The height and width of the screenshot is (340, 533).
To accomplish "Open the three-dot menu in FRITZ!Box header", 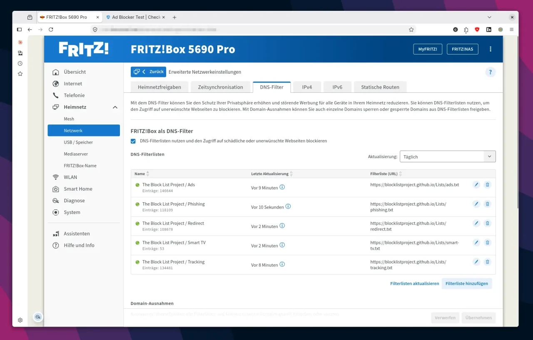I will [x=491, y=49].
